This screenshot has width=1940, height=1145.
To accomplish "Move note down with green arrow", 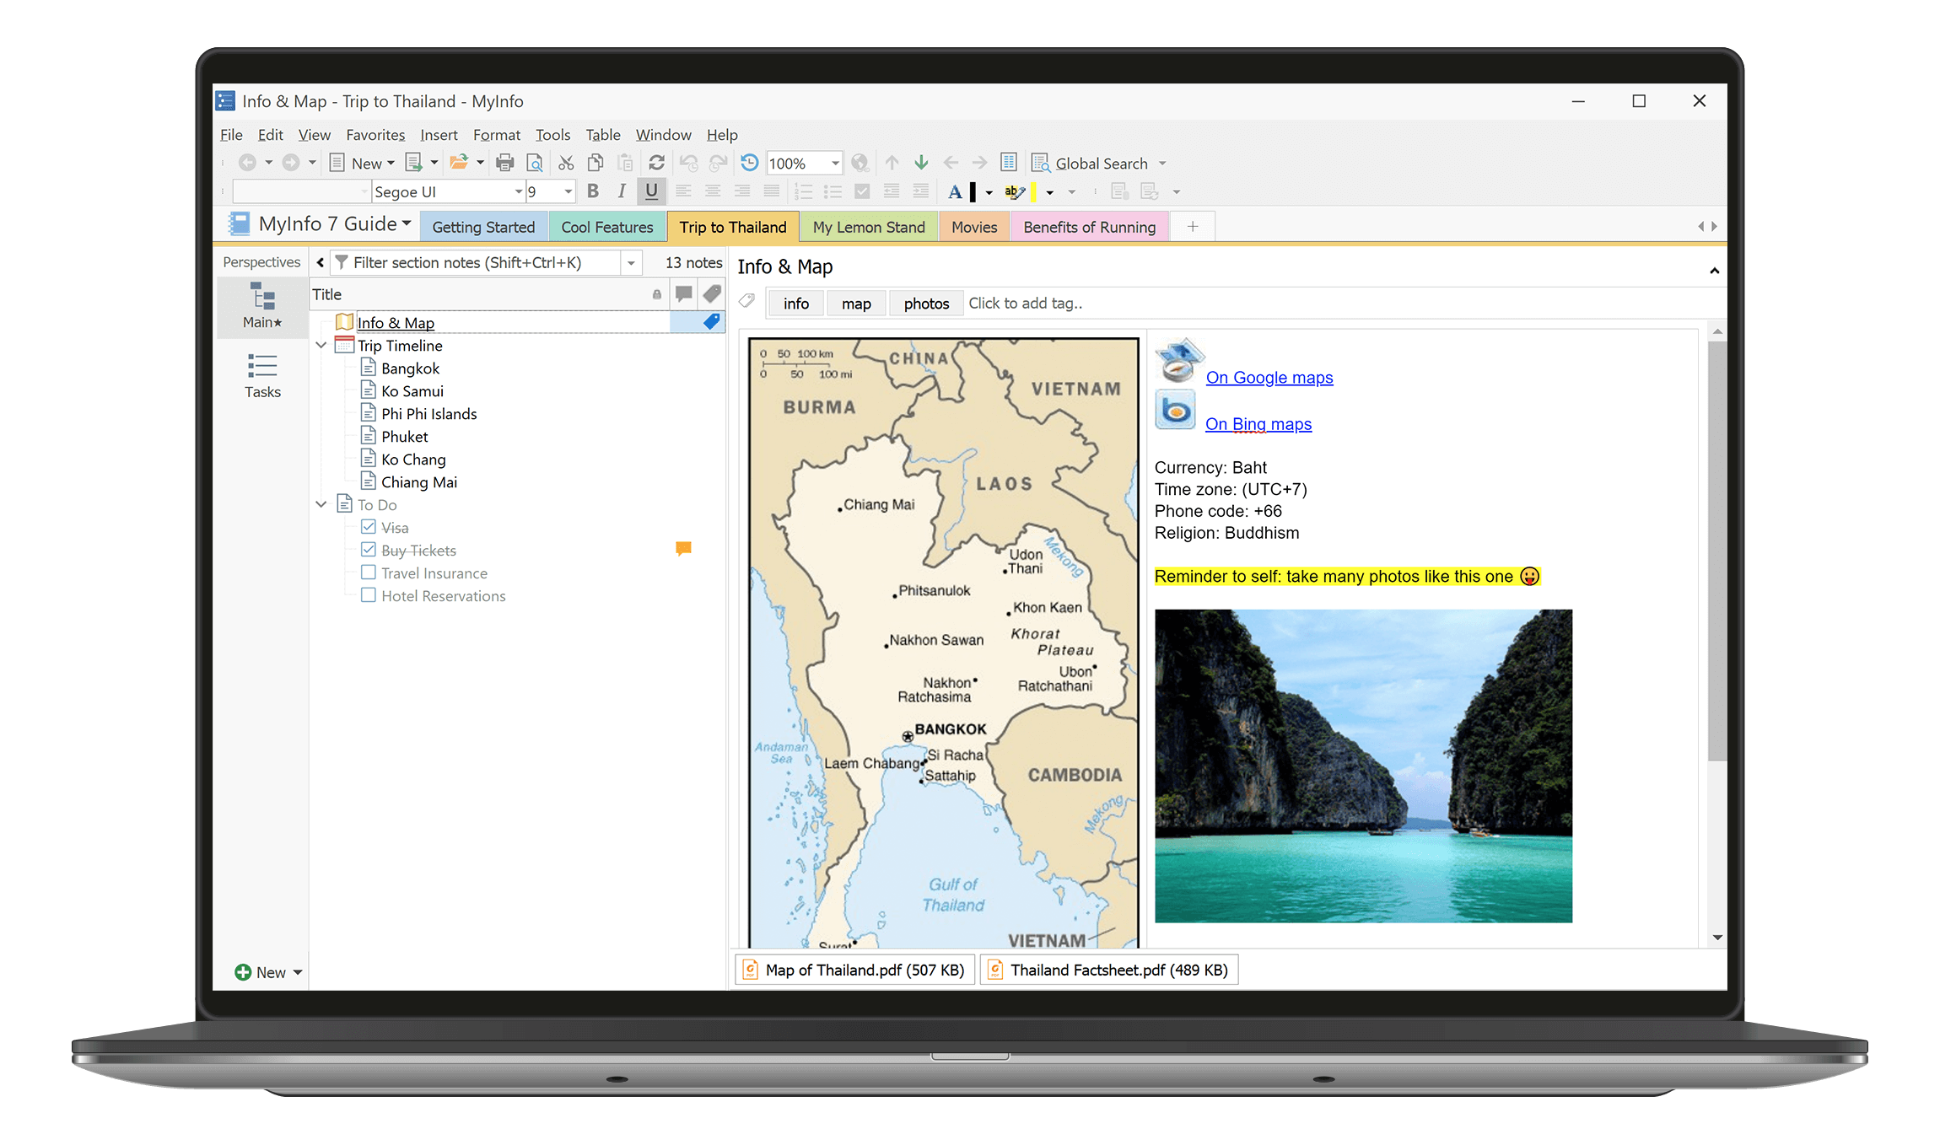I will (921, 163).
